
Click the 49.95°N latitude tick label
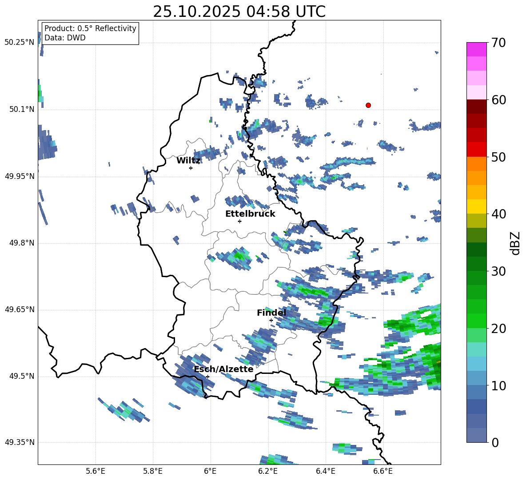(x=20, y=176)
